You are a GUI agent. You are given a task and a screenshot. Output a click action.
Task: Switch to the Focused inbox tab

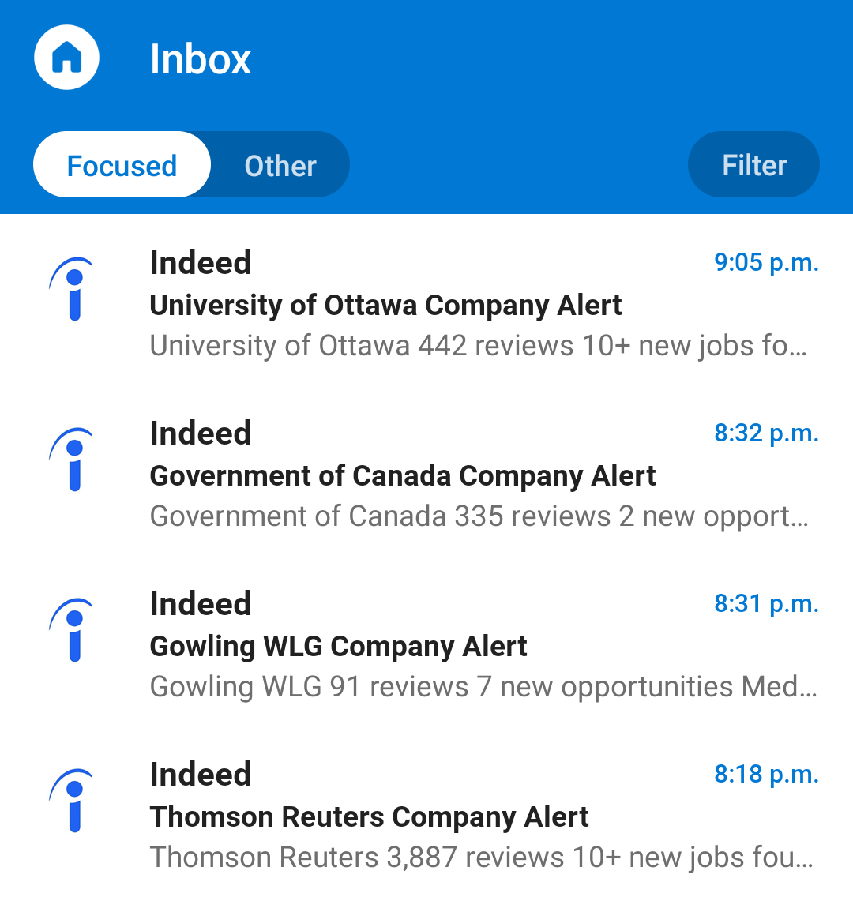point(122,165)
